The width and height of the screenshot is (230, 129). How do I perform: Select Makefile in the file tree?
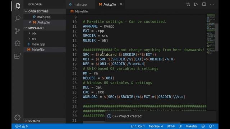coord(45,49)
